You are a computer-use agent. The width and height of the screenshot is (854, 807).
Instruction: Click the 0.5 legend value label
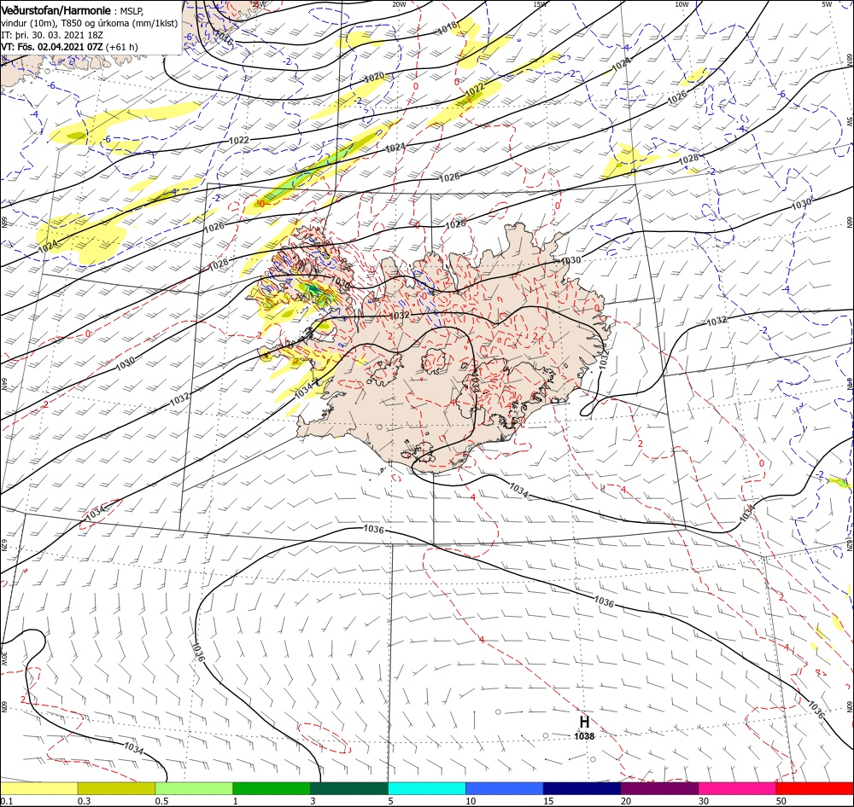[x=161, y=801]
